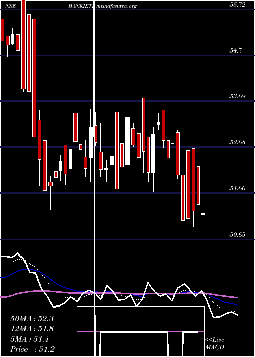255x357 pixels.
Task: Click the 50MA : 52.3 readout
Action: pos(32,319)
